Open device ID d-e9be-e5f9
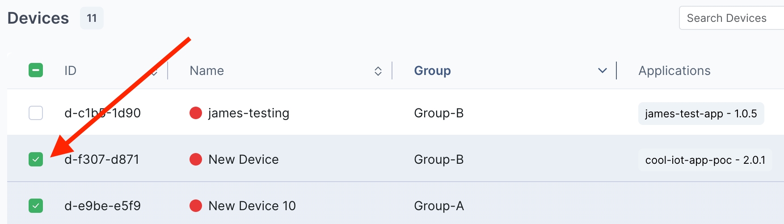The image size is (784, 224). (x=102, y=206)
